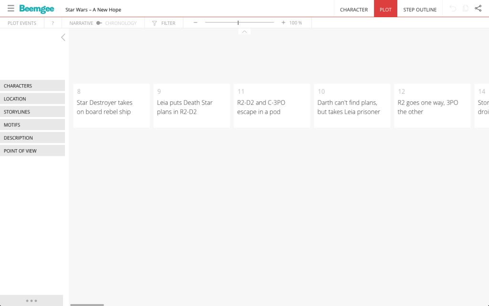Toggle Narrative/Chronology switch

[x=99, y=23]
